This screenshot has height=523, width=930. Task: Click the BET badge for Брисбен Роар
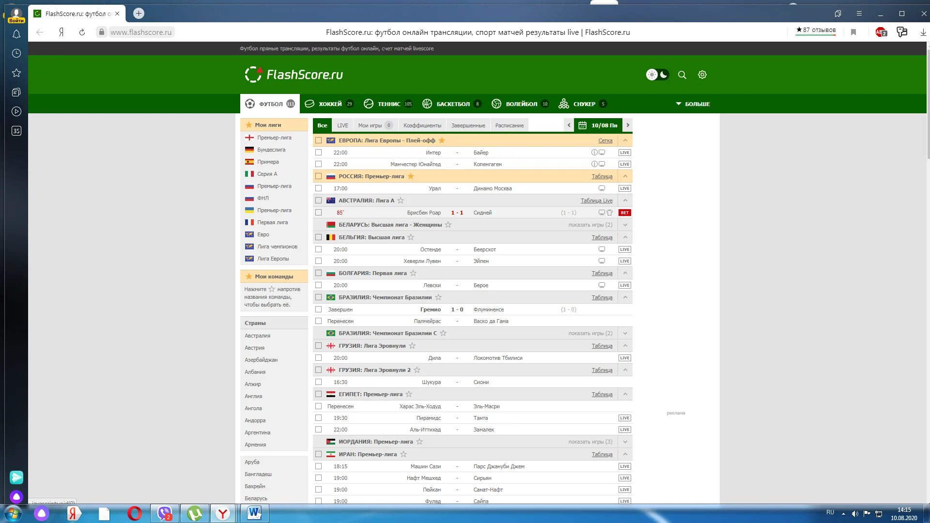[x=625, y=213]
